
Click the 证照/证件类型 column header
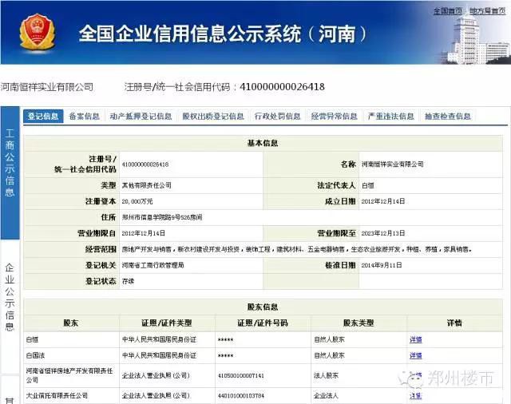point(167,323)
